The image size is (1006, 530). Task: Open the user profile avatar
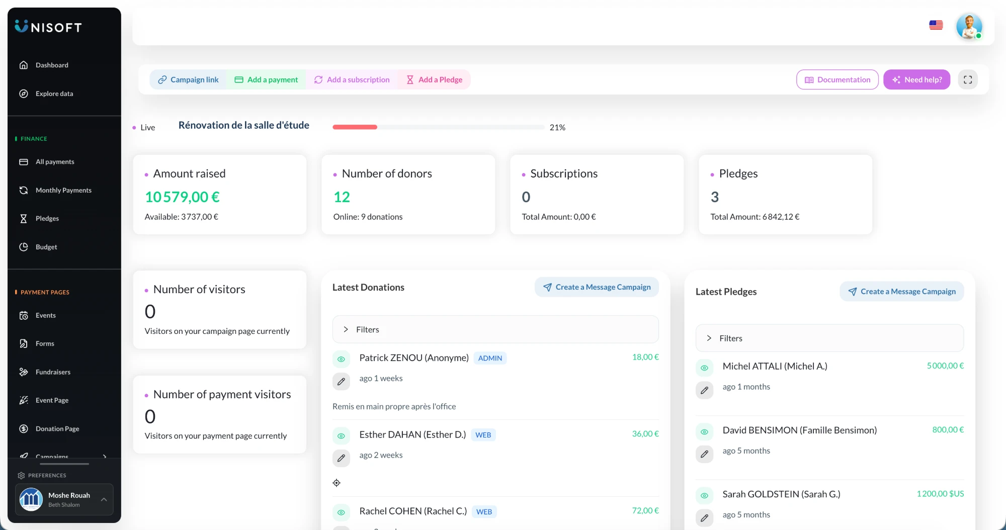(x=969, y=26)
